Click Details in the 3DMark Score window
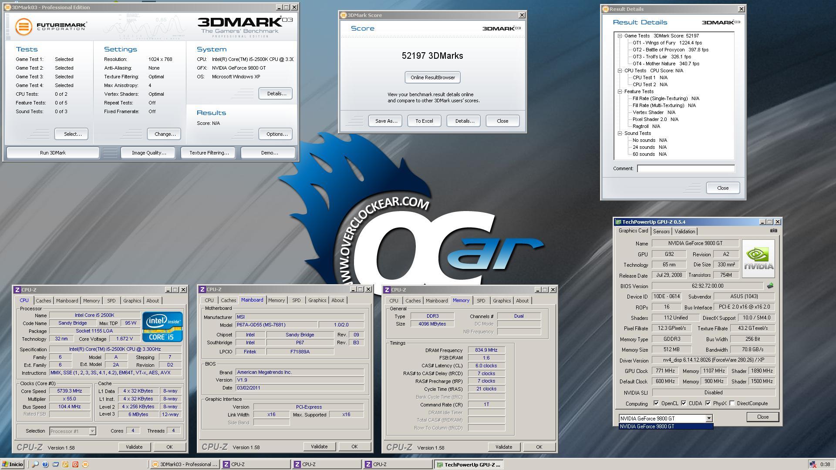 click(x=464, y=121)
